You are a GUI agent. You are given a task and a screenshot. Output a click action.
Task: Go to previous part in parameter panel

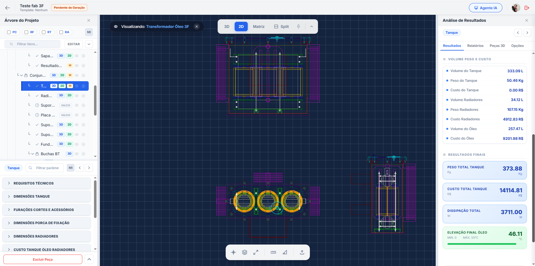coord(80,168)
